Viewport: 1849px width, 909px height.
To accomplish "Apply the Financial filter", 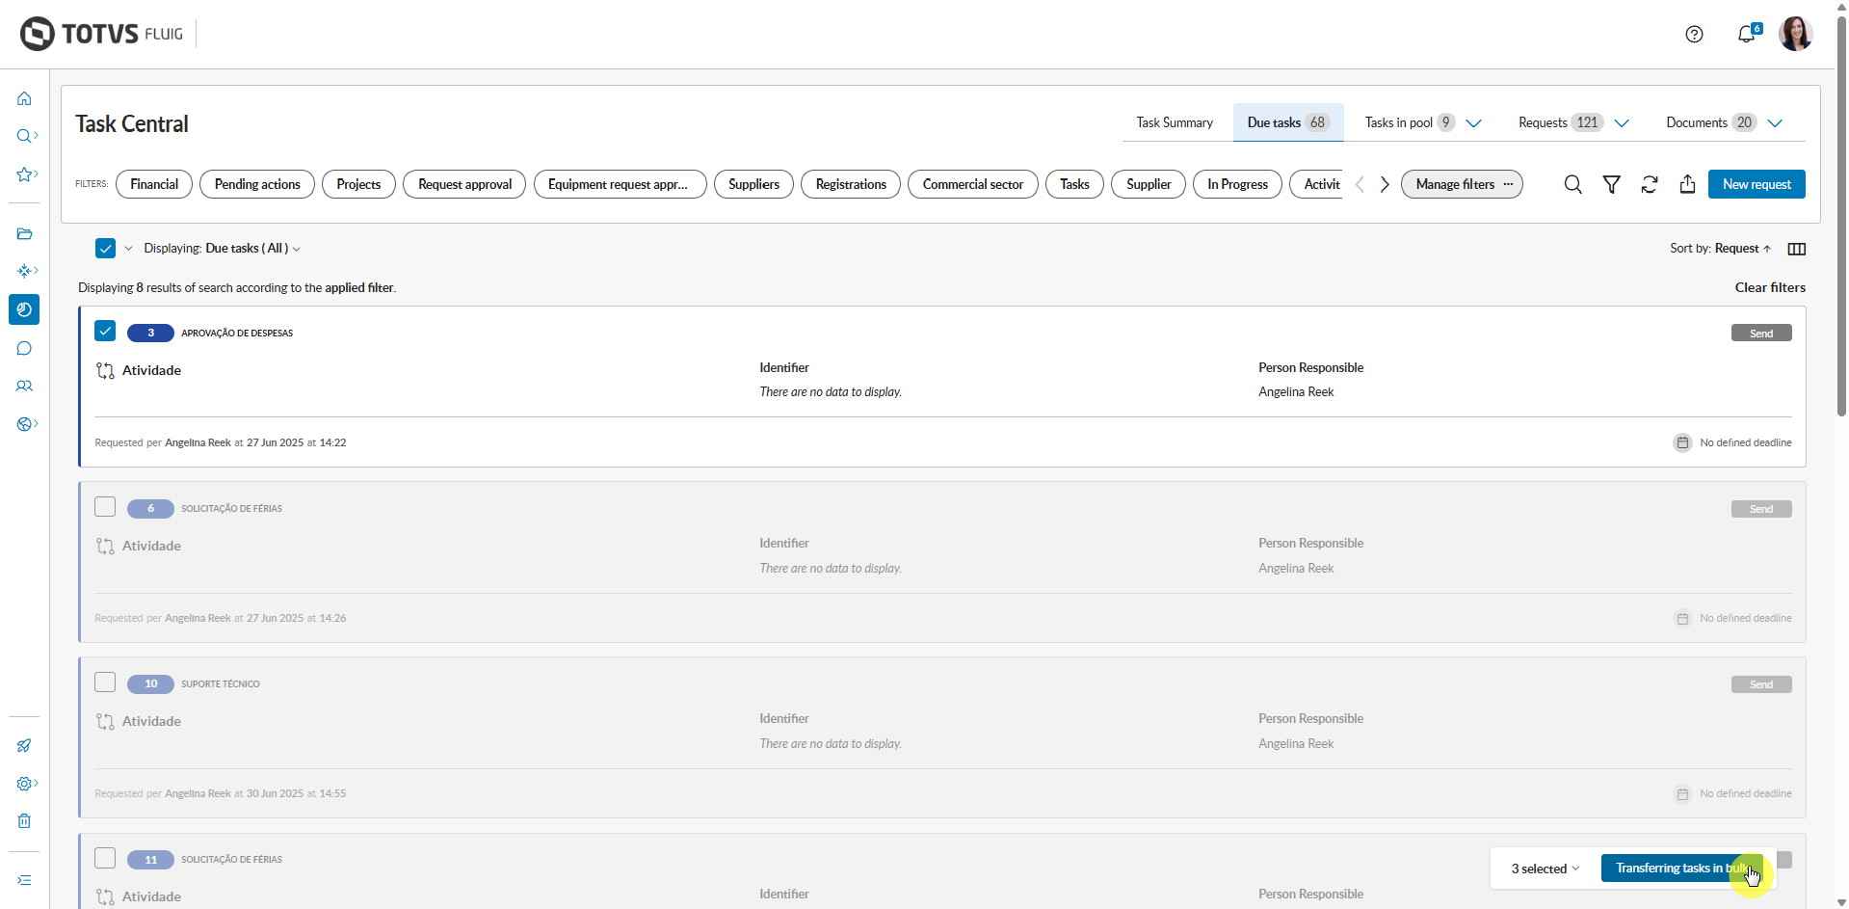I will [154, 184].
